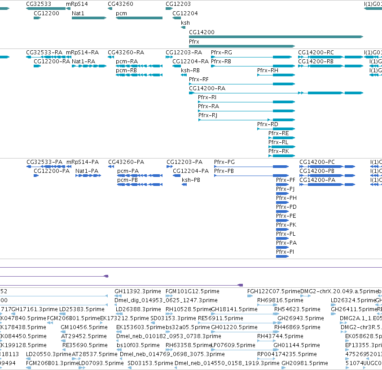Select the CG14200-RC transcript label
Viewport: 382px width, 370px height.
[316, 53]
